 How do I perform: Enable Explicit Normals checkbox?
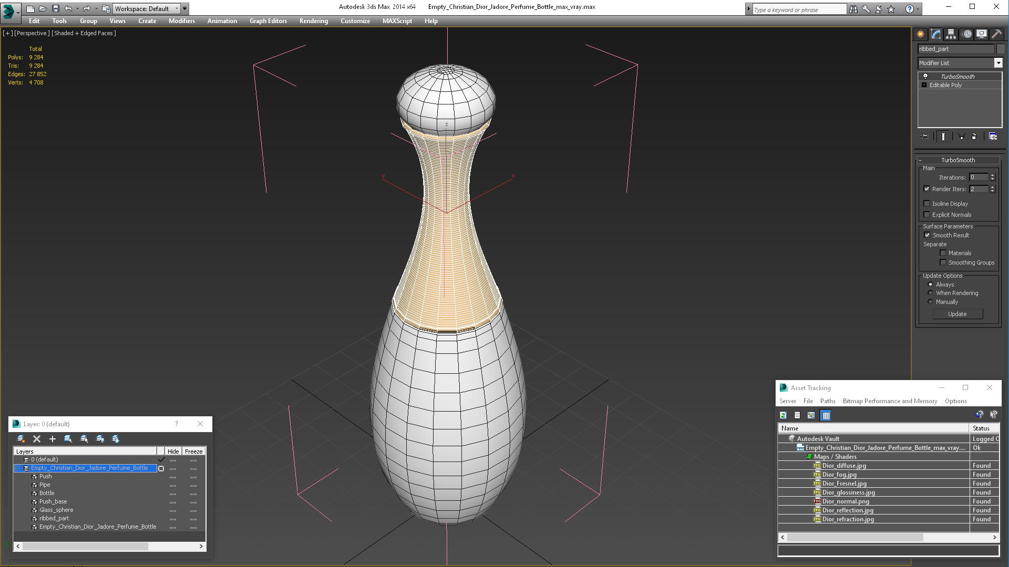pos(926,215)
